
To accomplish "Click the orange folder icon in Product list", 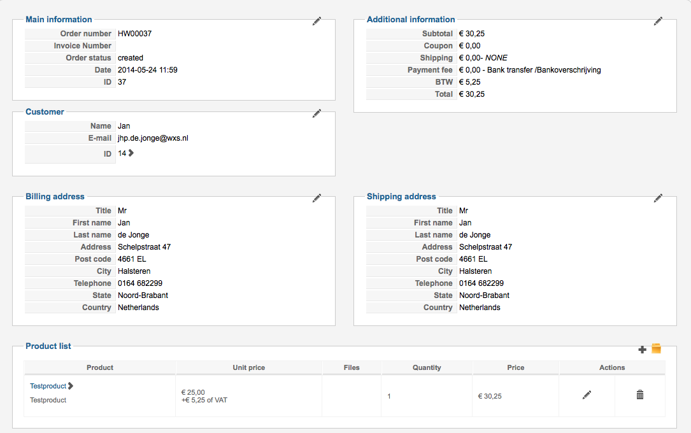I will click(x=656, y=348).
